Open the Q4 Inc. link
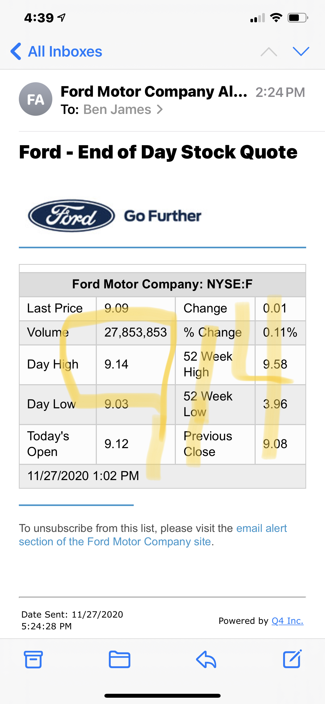Screen dimensions: 325x704 point(287,621)
